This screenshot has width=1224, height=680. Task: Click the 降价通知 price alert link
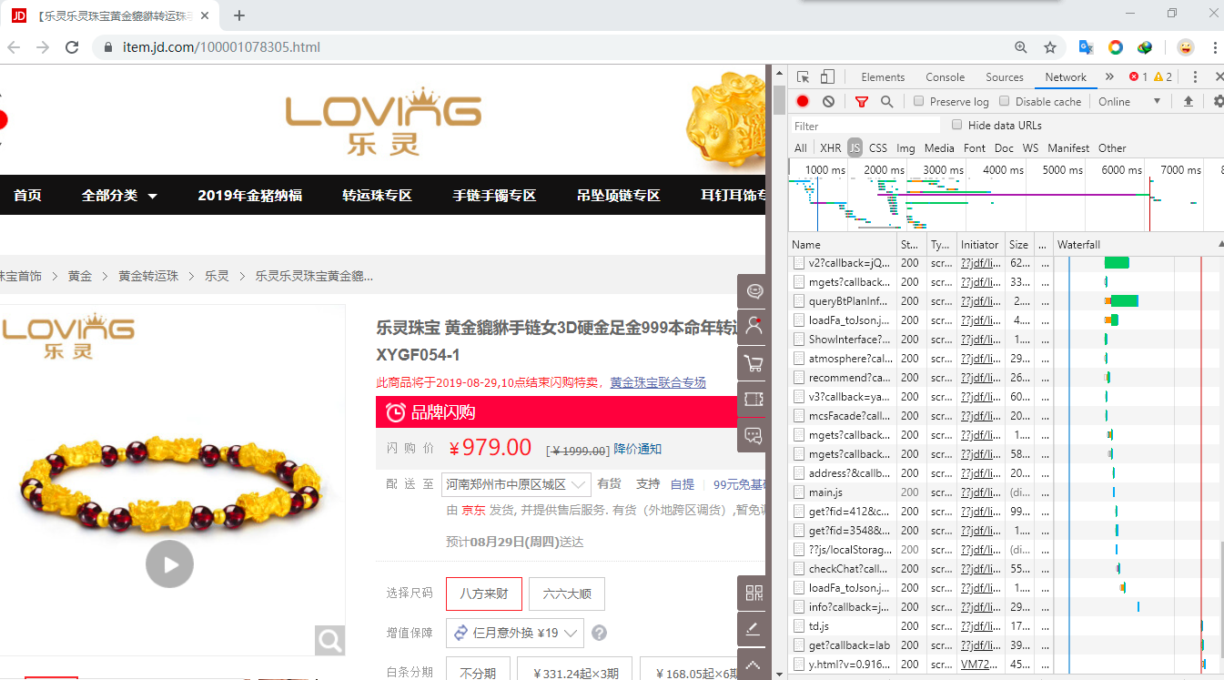637,449
